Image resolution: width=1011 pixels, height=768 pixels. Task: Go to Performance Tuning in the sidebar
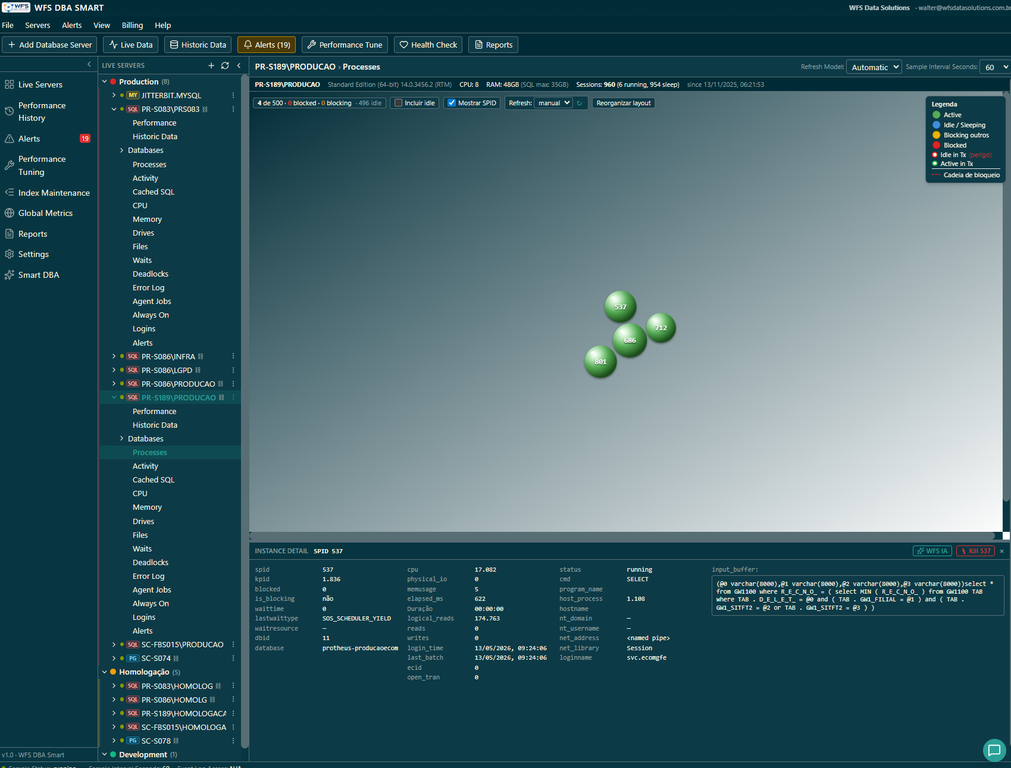pyautogui.click(x=42, y=165)
